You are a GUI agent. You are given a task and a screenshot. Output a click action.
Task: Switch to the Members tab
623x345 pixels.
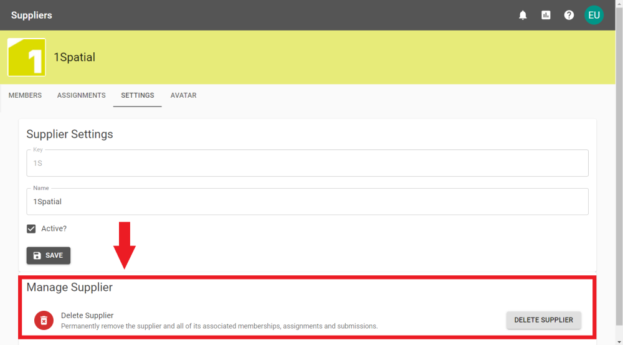25,95
